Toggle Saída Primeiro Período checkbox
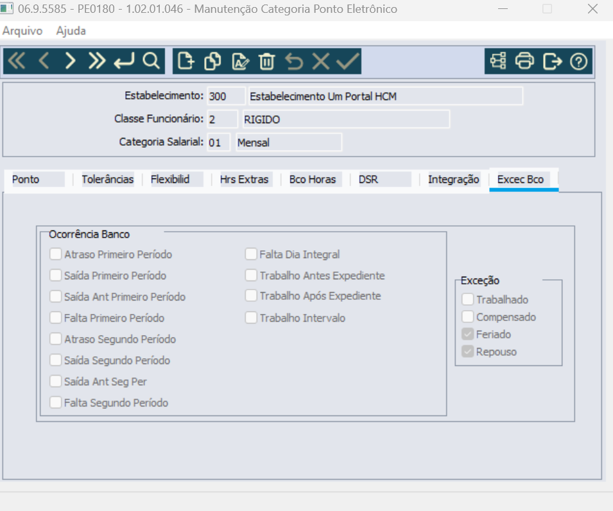 tap(55, 275)
